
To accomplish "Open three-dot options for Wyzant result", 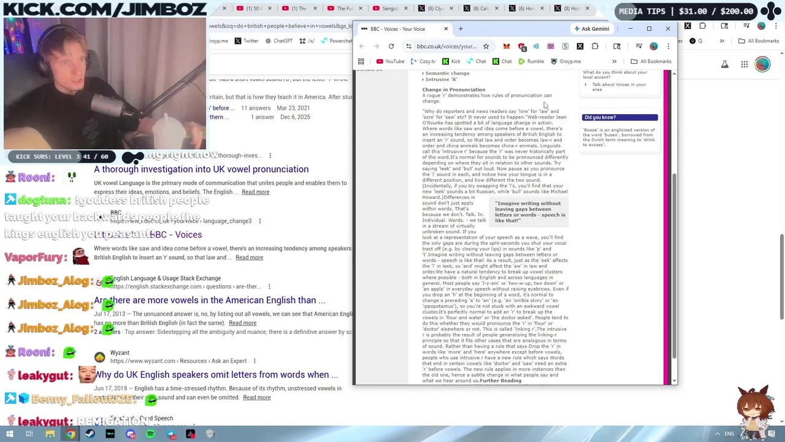I will [x=255, y=361].
